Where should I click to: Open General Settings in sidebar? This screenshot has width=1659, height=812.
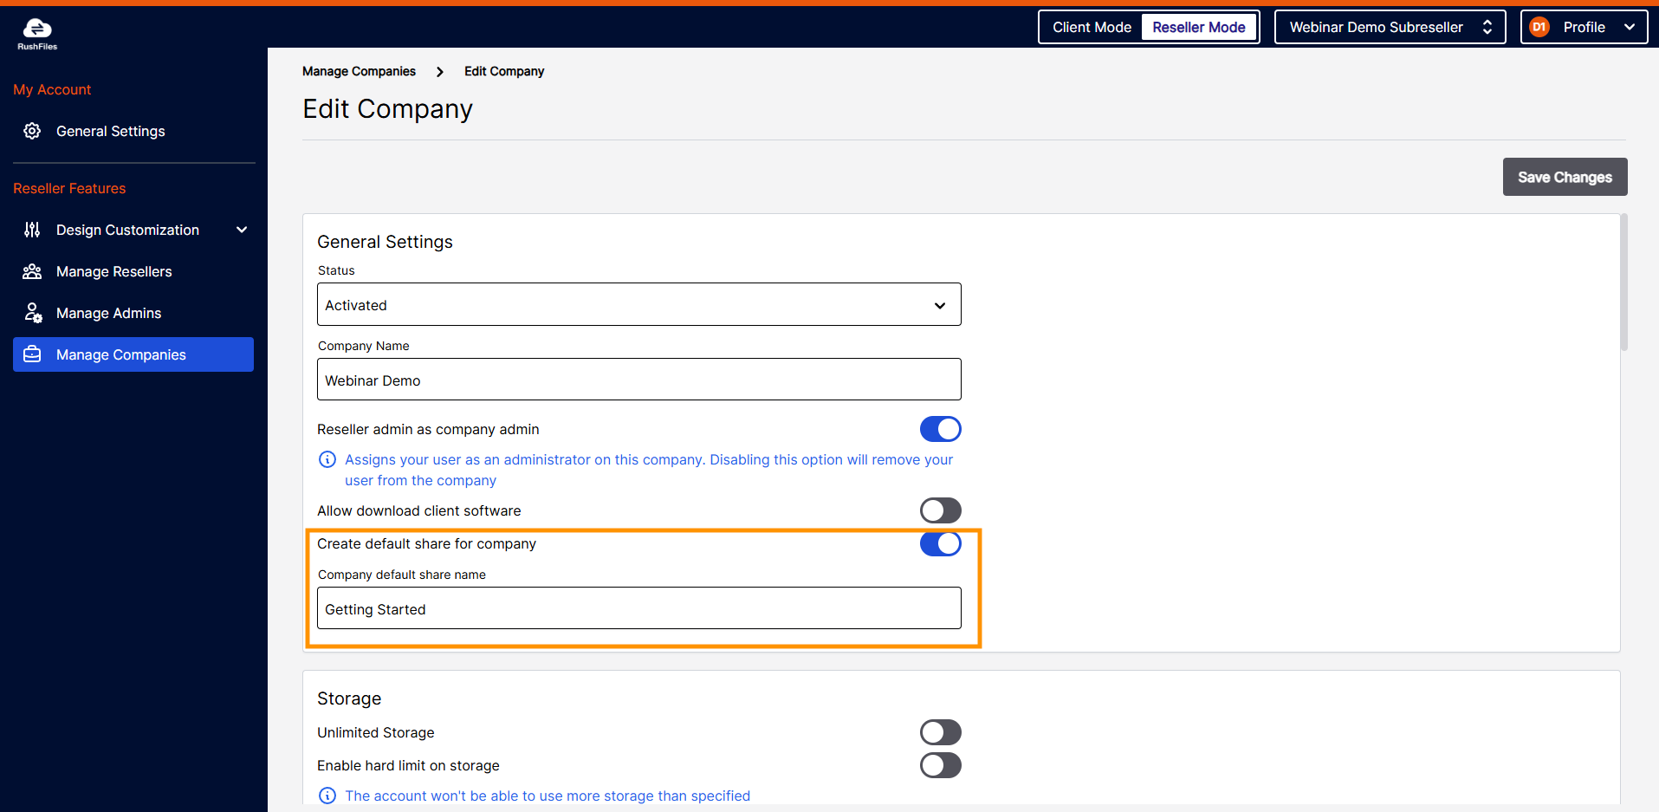click(x=133, y=131)
